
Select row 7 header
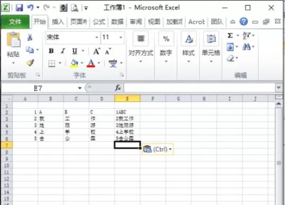point(7,146)
